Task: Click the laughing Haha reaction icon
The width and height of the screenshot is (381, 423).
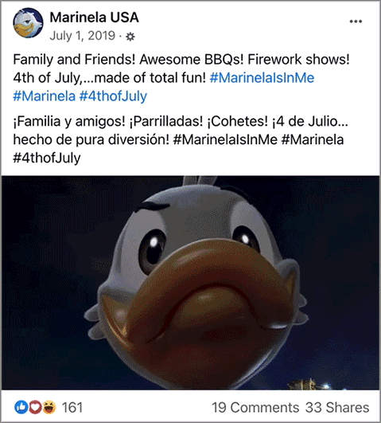Action: [49, 407]
